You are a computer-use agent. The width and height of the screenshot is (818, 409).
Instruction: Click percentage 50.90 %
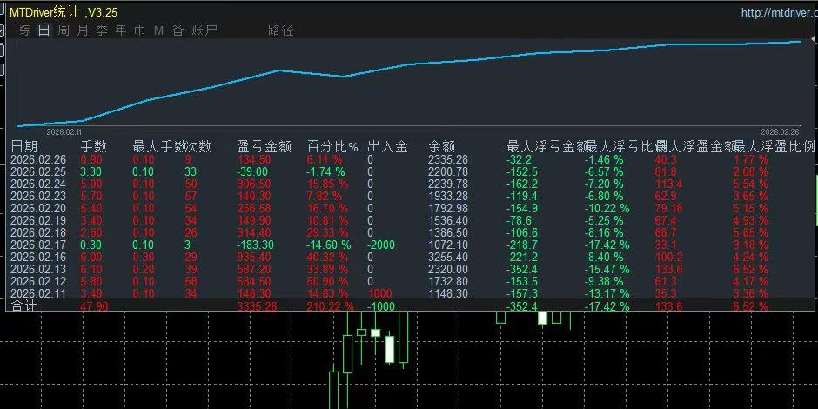[327, 281]
